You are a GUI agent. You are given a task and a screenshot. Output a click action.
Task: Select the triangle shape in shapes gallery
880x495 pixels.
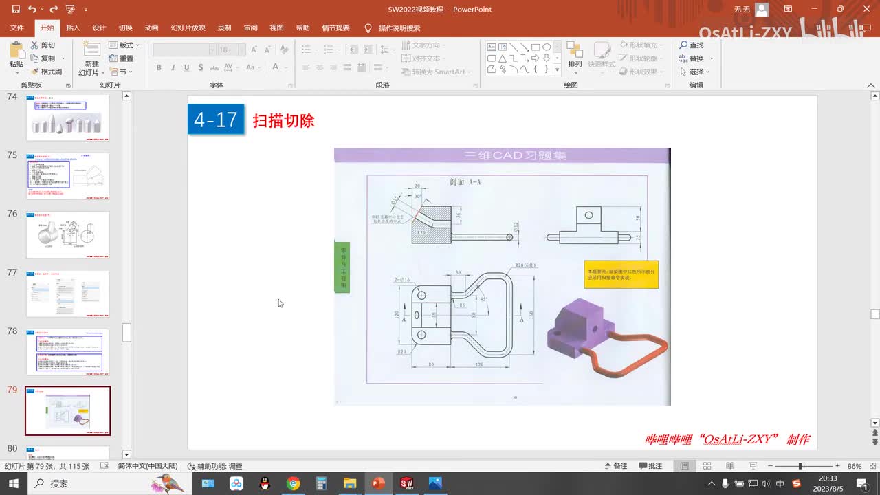503,58
